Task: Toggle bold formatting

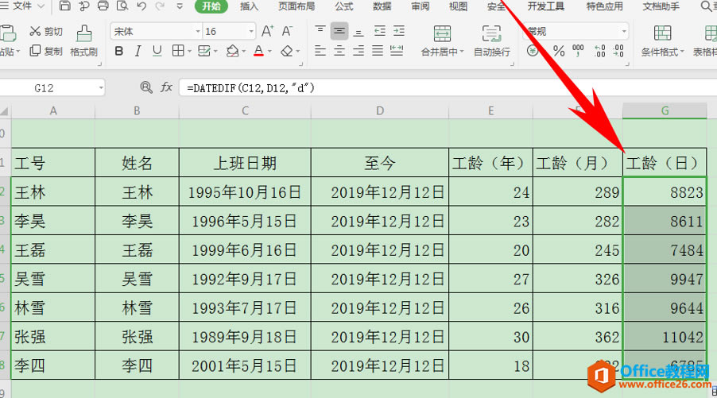Action: click(x=119, y=51)
